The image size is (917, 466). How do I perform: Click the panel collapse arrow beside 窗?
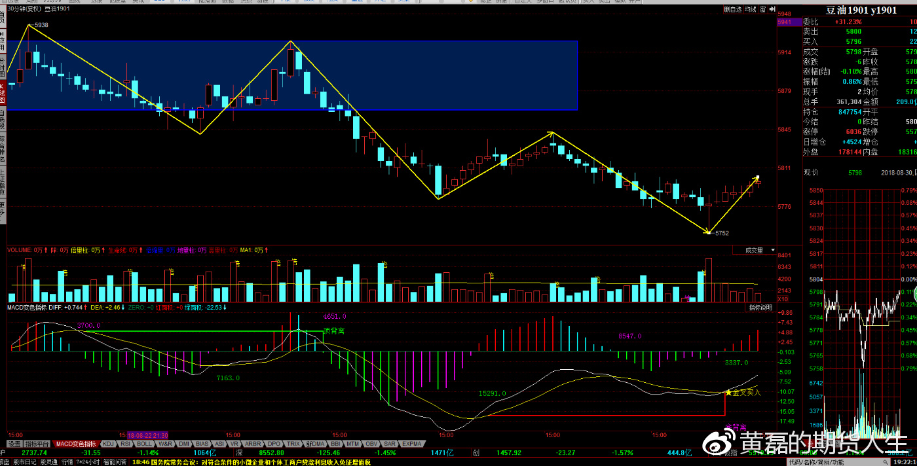[x=772, y=10]
